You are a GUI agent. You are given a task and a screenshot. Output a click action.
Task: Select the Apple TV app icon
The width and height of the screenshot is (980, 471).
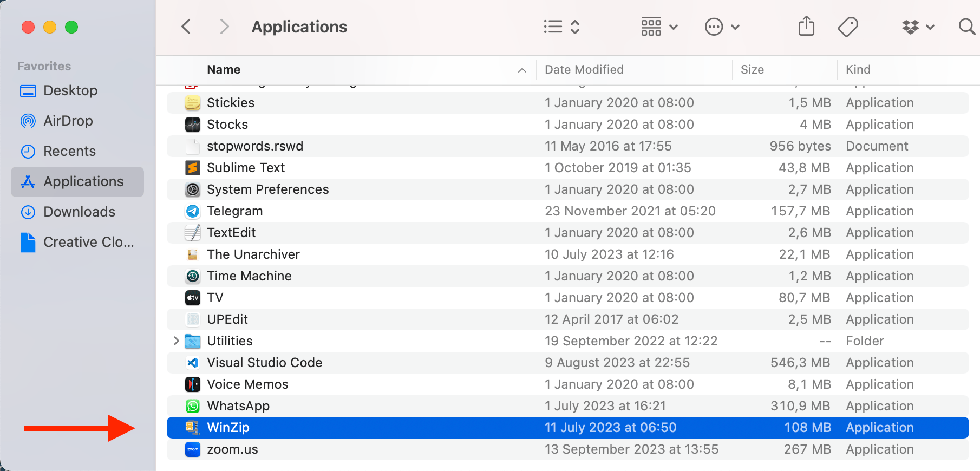pos(193,298)
